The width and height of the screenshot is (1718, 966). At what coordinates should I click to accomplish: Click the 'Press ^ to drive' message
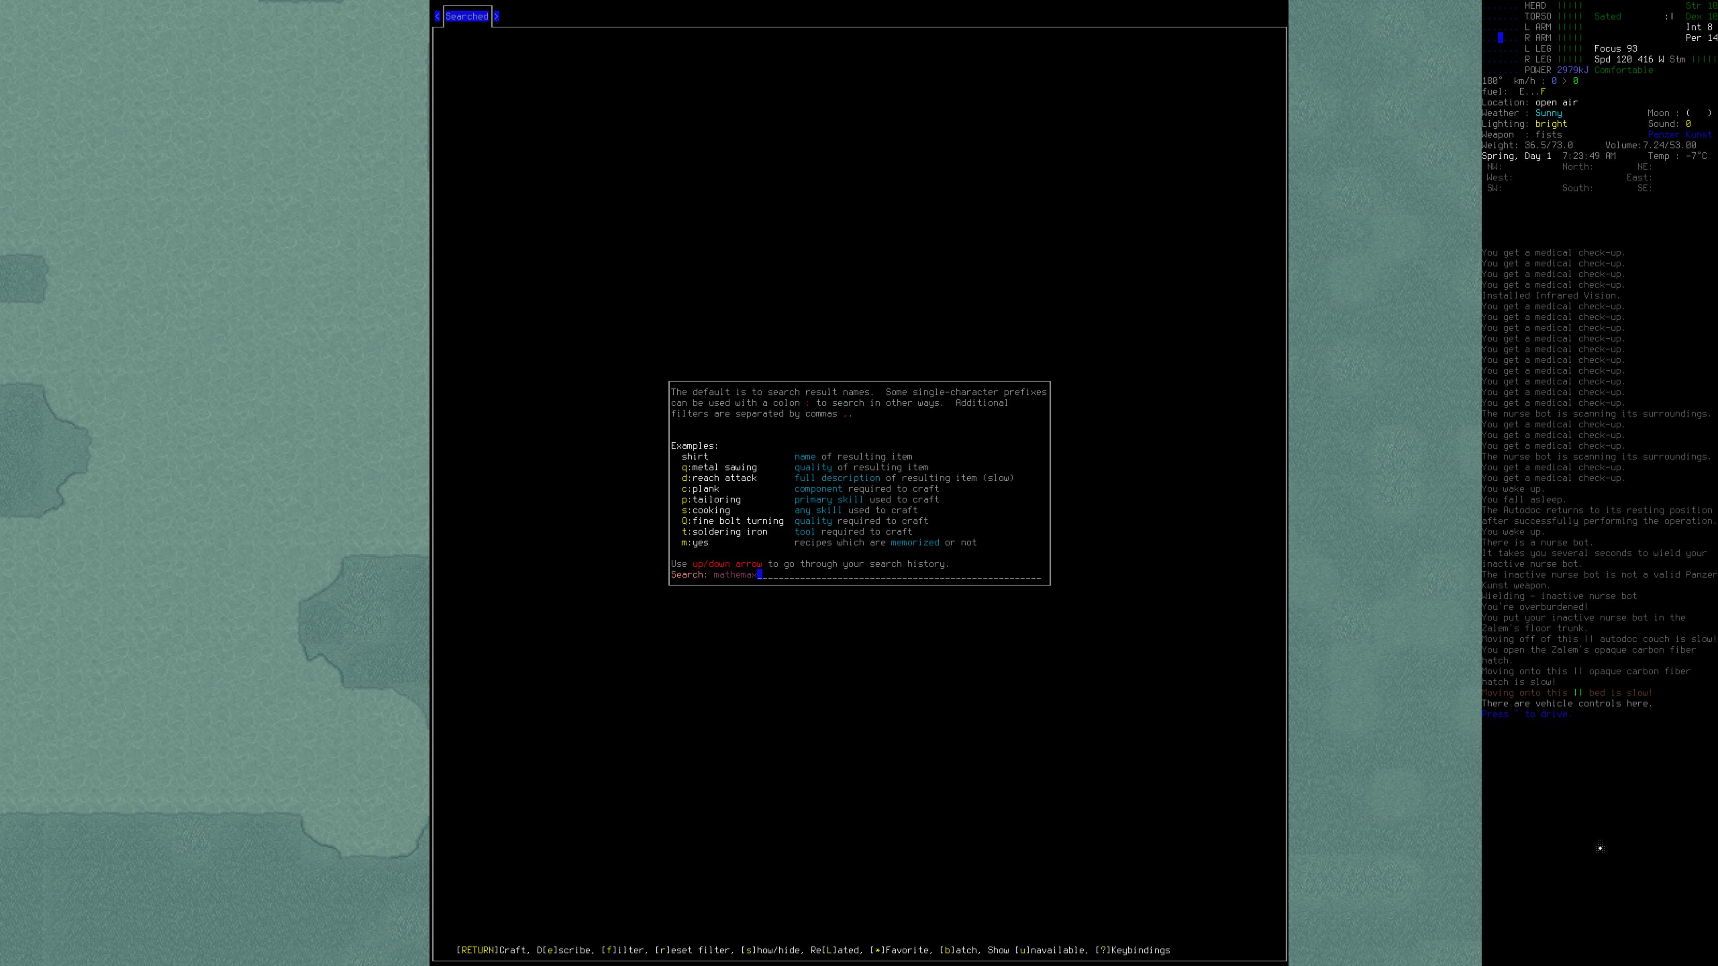[1526, 714]
